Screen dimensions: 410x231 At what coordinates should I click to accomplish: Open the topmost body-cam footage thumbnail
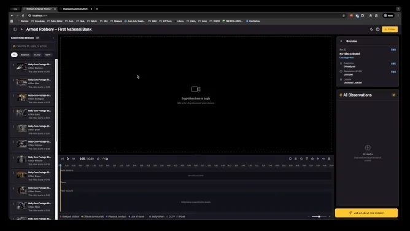(x=21, y=67)
